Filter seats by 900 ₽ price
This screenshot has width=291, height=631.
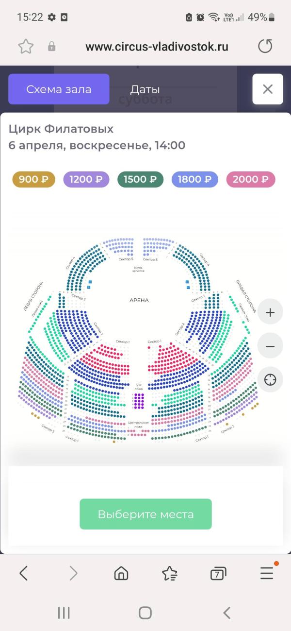[x=34, y=179]
